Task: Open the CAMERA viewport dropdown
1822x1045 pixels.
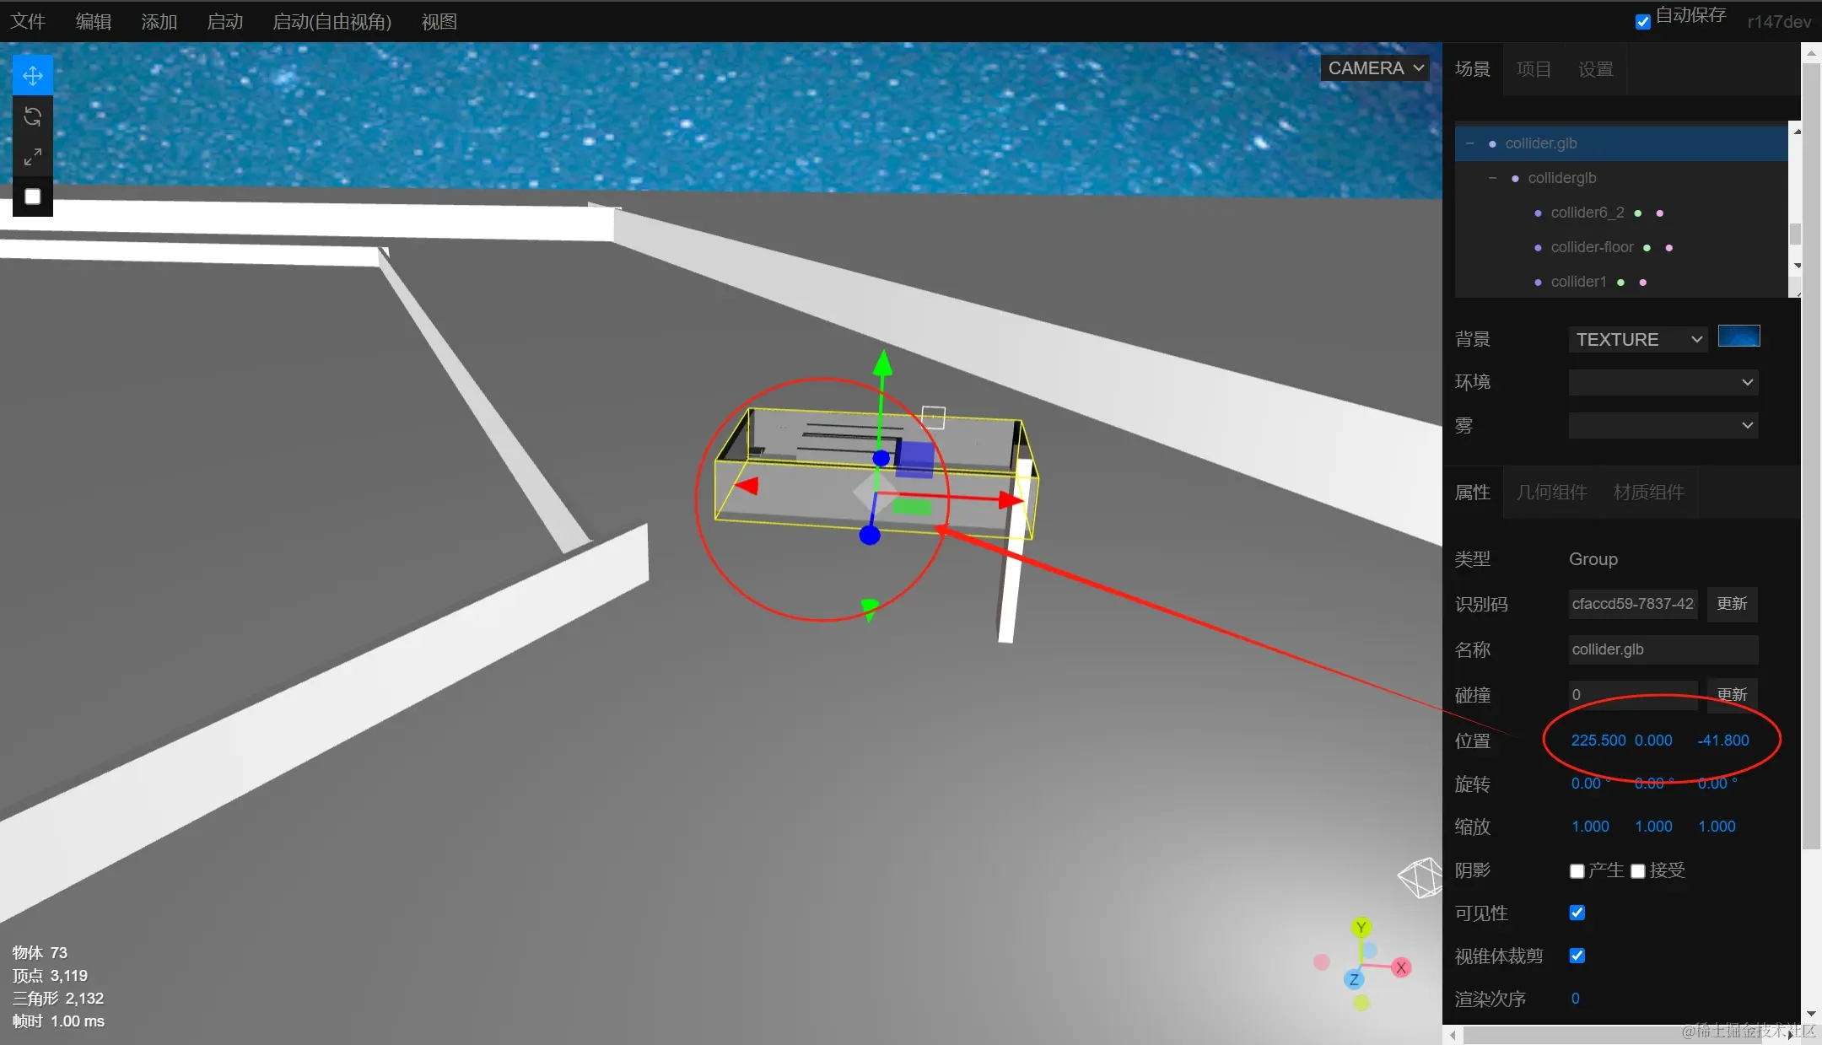Action: 1375,68
